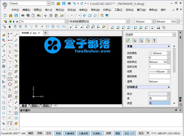Select the Offset tool in left toolbar
The width and height of the screenshot is (184, 136).
(4, 61)
